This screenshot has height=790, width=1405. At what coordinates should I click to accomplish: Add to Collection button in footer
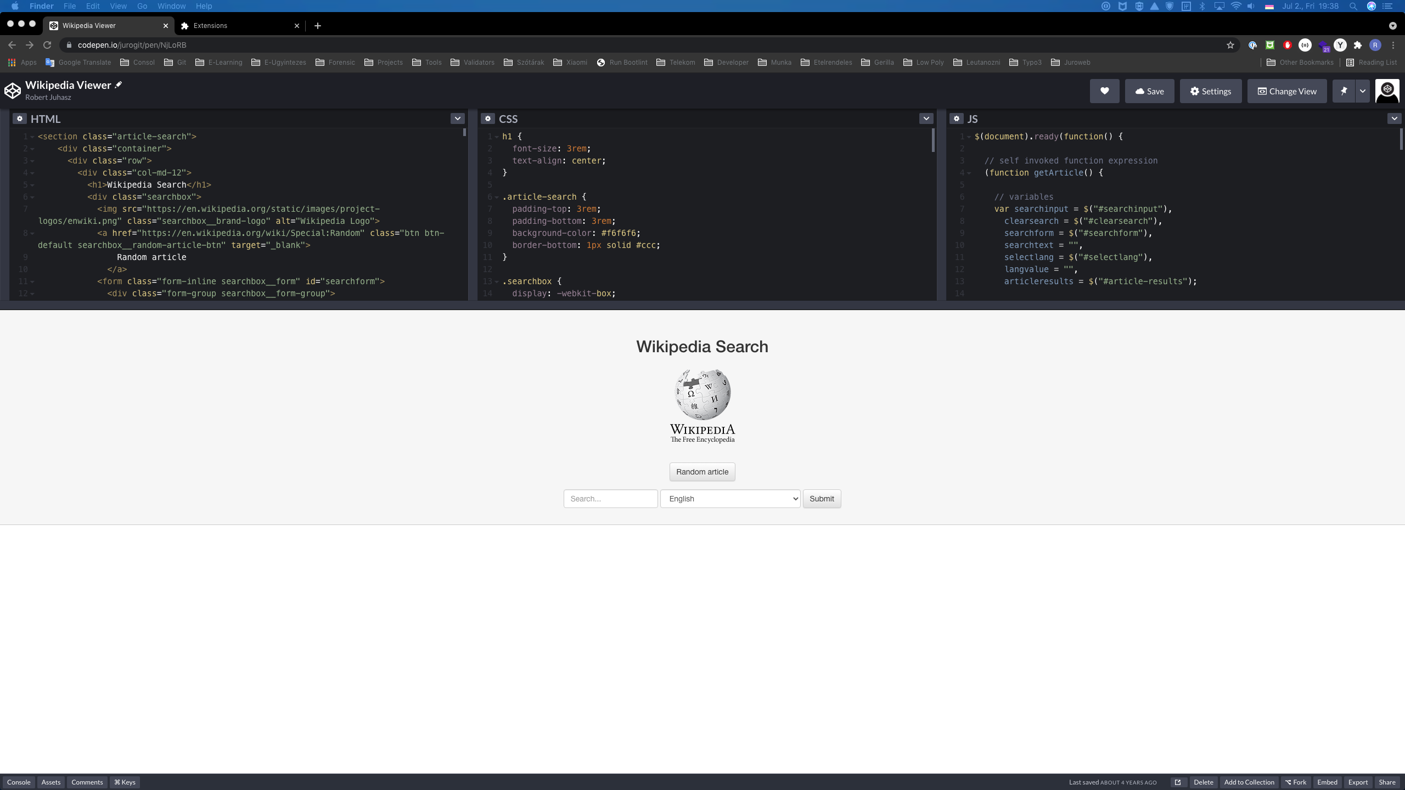[x=1249, y=782]
